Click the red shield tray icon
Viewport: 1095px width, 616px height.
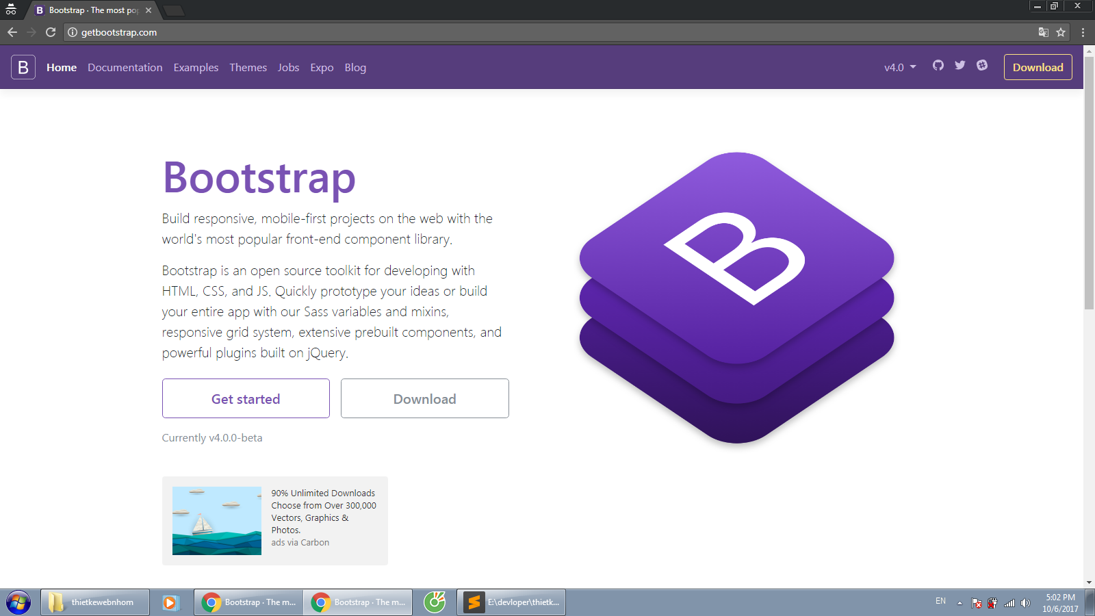click(992, 603)
